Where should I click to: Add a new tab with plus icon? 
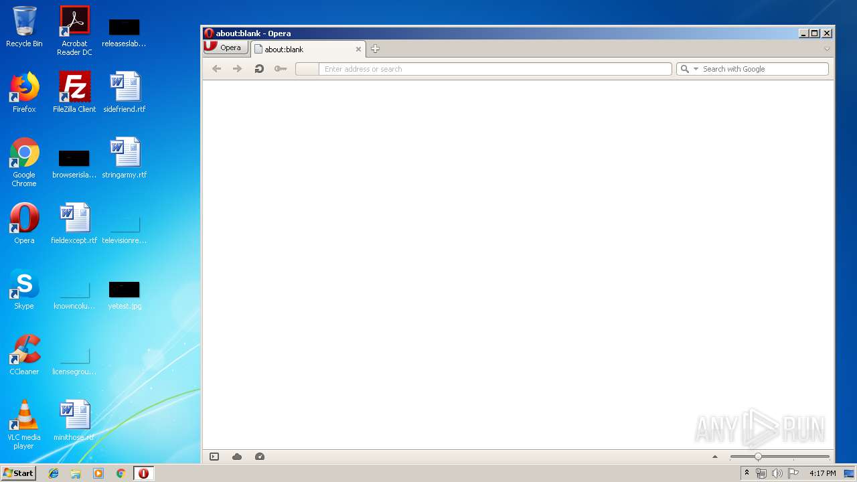point(375,48)
